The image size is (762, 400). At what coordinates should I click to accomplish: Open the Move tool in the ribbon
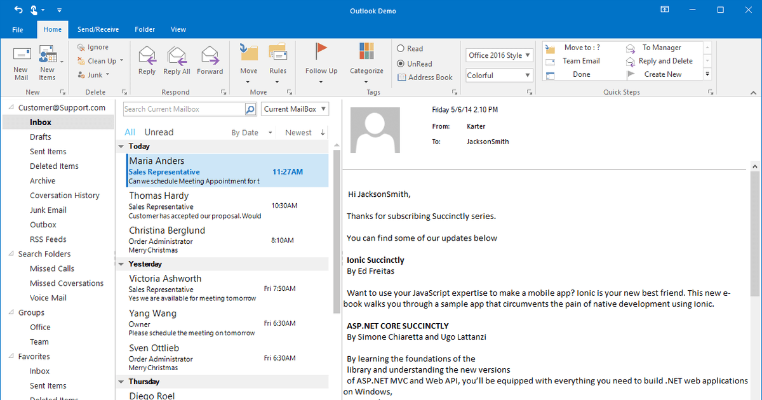(x=248, y=60)
